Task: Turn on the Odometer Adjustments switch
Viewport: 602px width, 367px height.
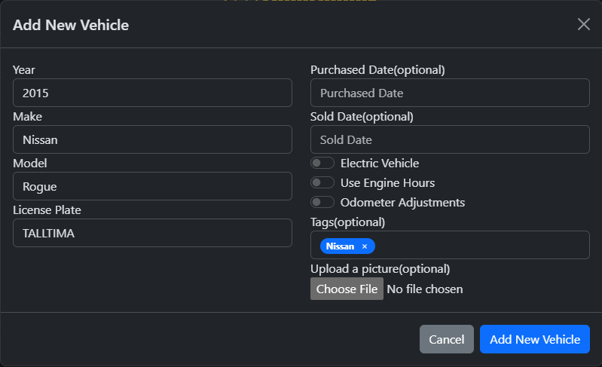Action: [322, 202]
